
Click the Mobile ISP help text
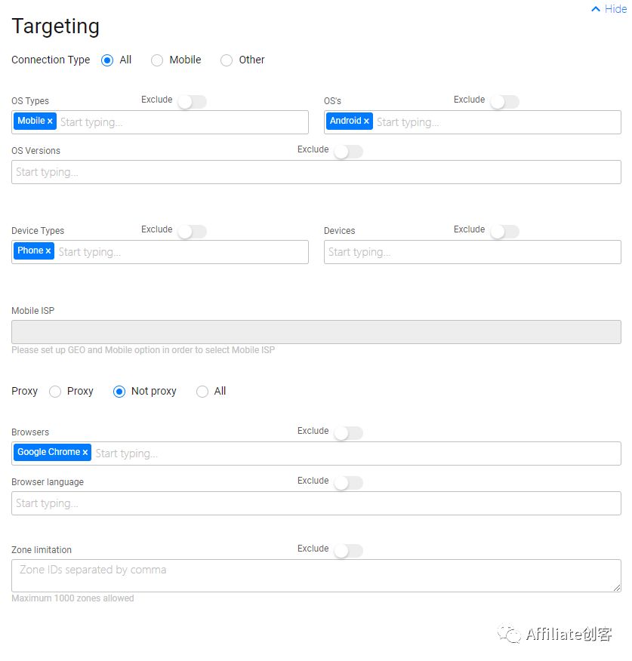click(143, 350)
